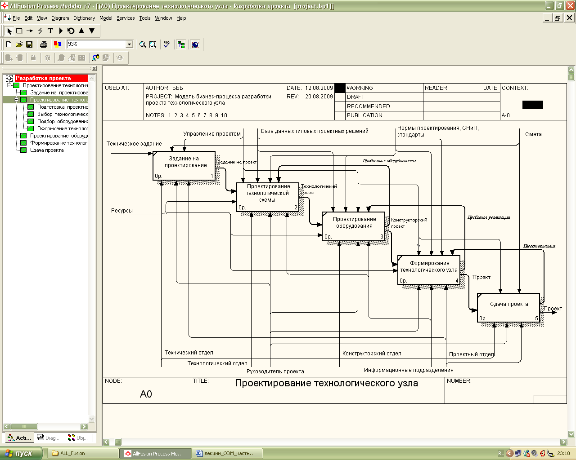The width and height of the screenshot is (576, 460).
Task: Click the circular arrow toolbox icon
Action: pyautogui.click(x=71, y=31)
